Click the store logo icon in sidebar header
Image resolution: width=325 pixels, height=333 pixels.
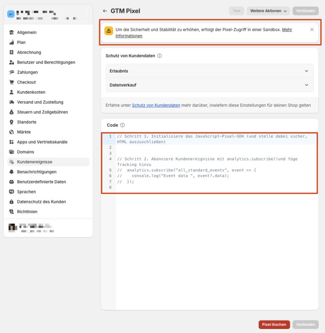click(11, 14)
